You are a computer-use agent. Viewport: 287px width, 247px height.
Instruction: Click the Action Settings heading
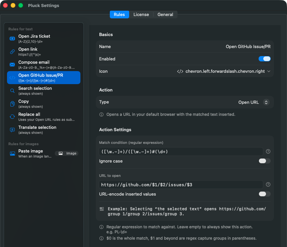pos(115,130)
